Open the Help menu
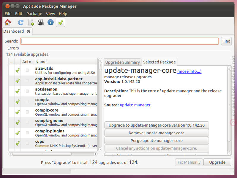Viewport: 237px width, 178px height. coord(63,14)
